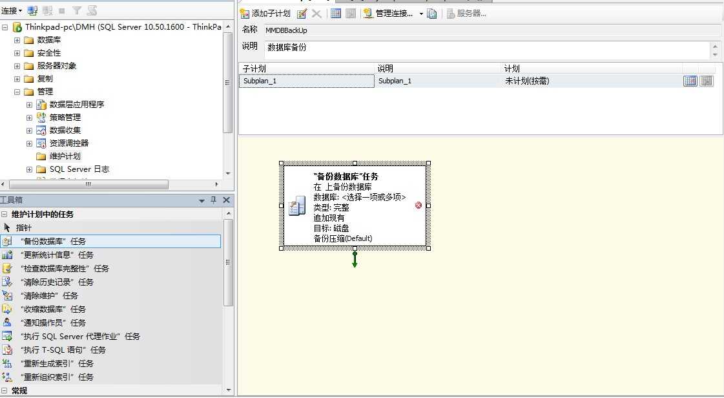
Task: Expand the 安全性 folder node
Action: (x=17, y=53)
